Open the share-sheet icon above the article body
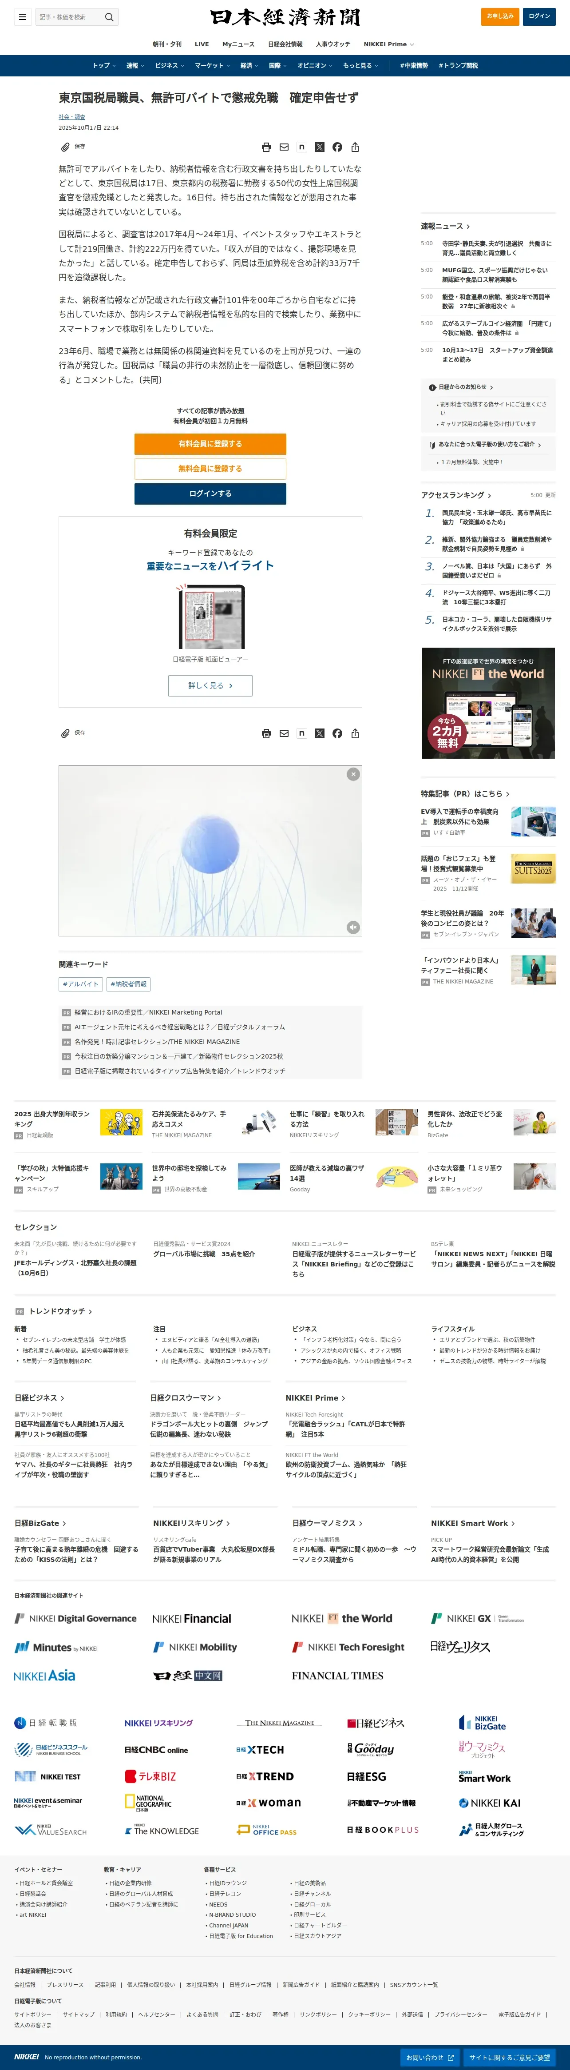The image size is (570, 2070). coord(355,147)
